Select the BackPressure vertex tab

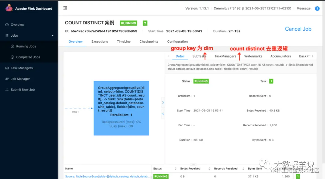tap(304, 56)
